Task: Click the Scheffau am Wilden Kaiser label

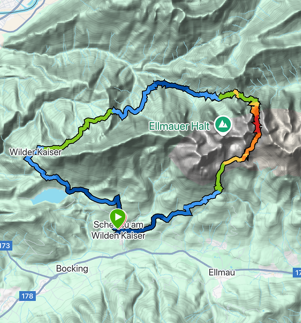Action: tap(119, 230)
